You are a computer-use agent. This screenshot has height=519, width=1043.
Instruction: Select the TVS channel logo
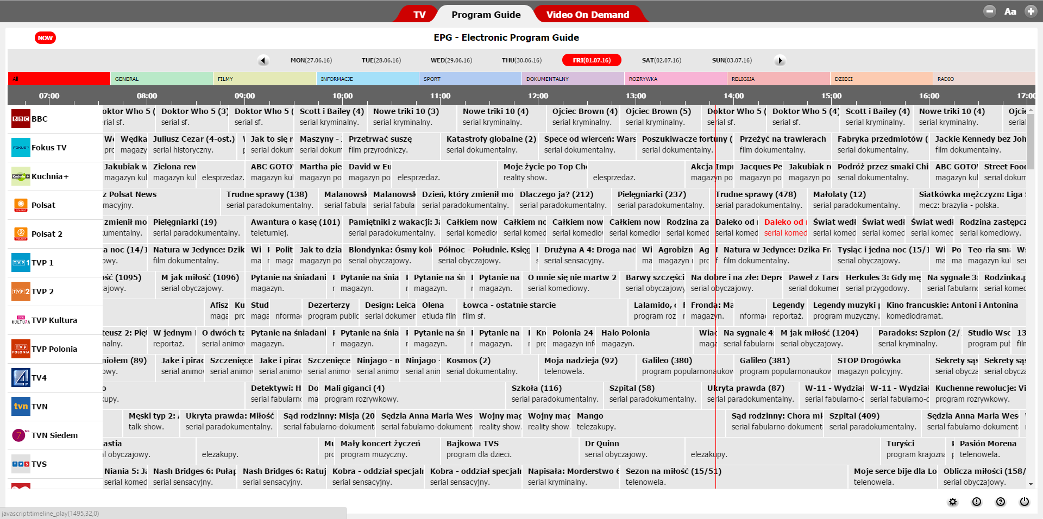pyautogui.click(x=21, y=464)
